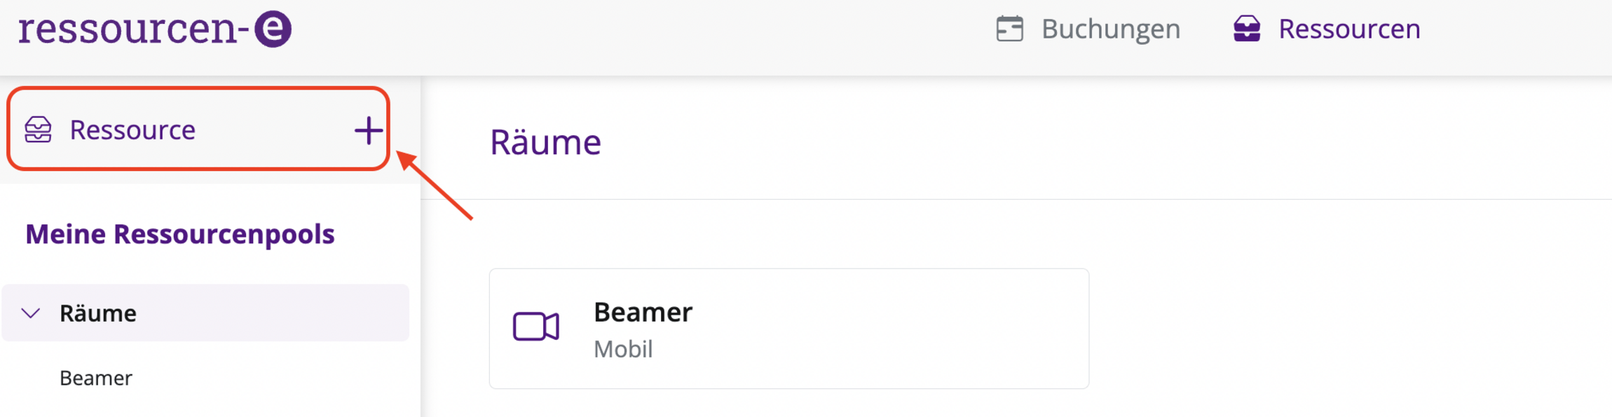Click the ressourcen-e logo text
The width and height of the screenshot is (1612, 417).
pos(130,29)
